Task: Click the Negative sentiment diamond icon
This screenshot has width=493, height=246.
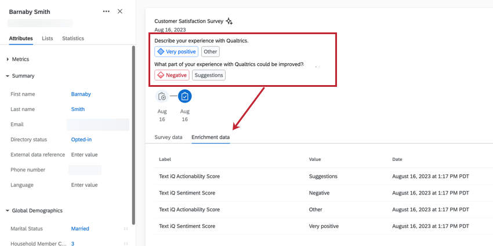Action: pos(161,75)
